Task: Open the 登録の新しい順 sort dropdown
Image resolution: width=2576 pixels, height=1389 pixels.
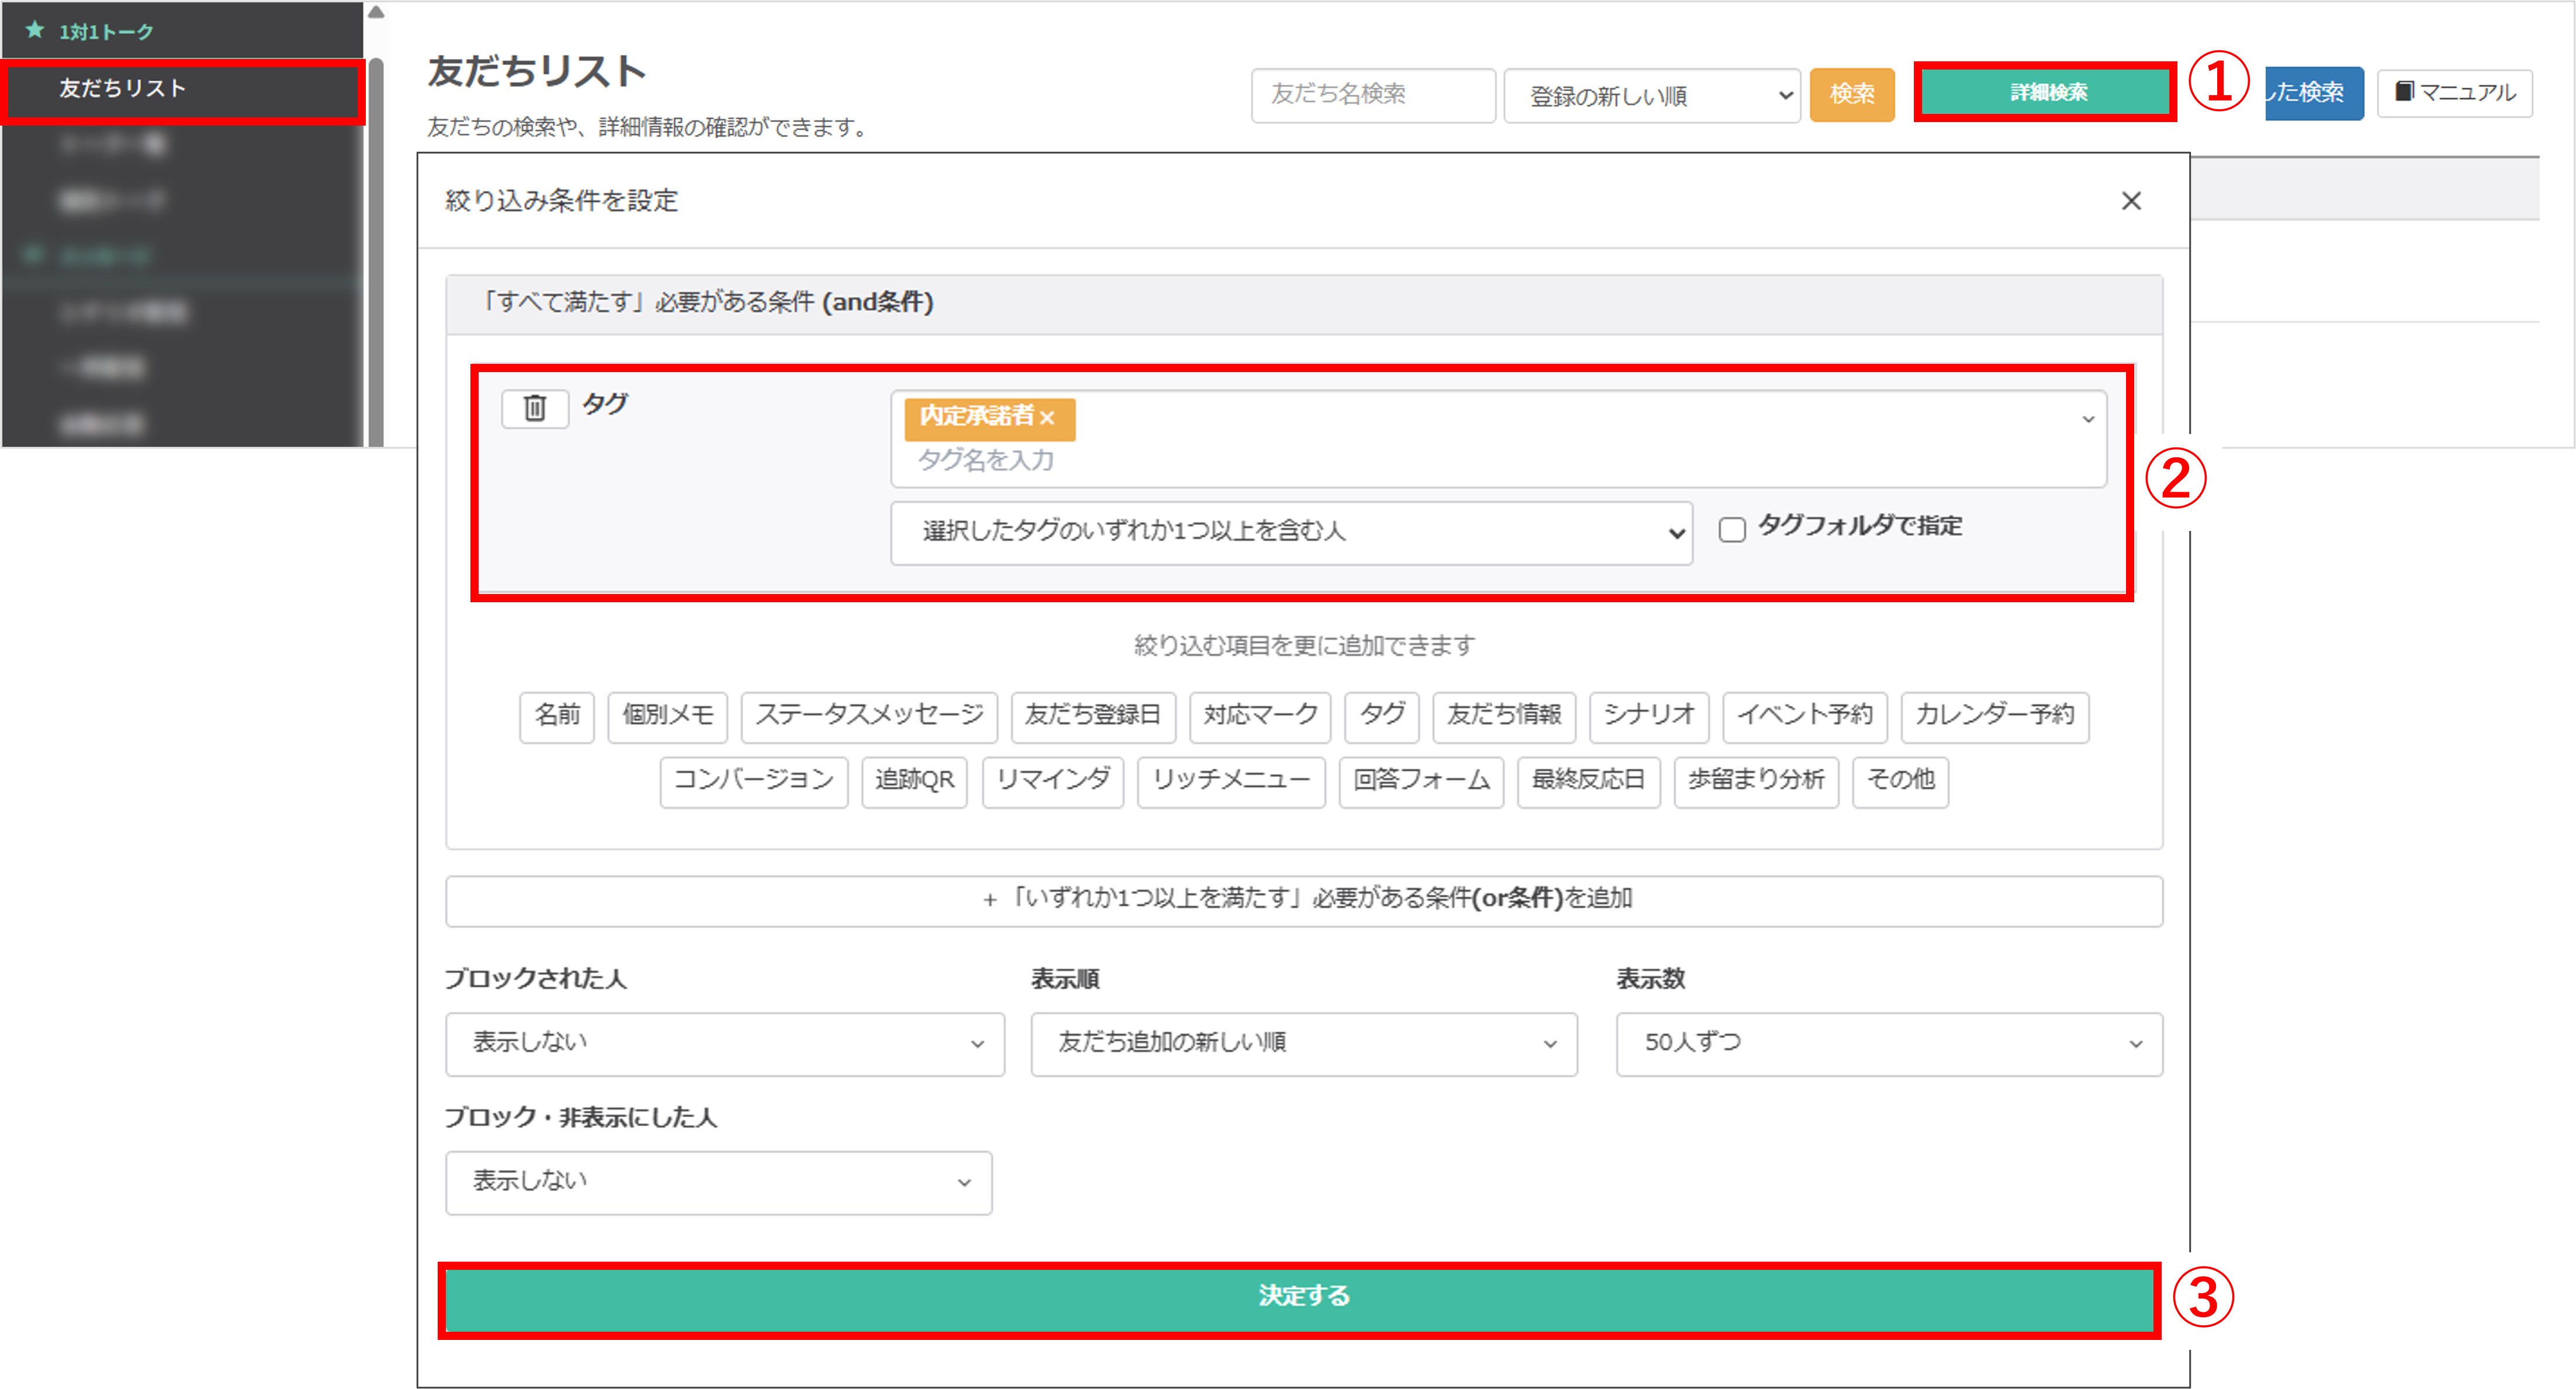Action: click(1651, 95)
